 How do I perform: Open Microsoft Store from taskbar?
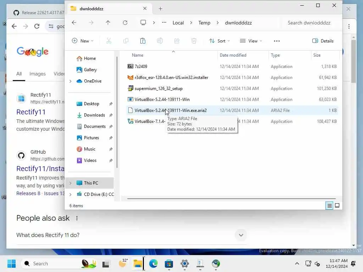click(x=169, y=263)
